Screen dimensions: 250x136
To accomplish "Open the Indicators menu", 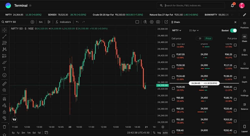I will click(x=63, y=22).
